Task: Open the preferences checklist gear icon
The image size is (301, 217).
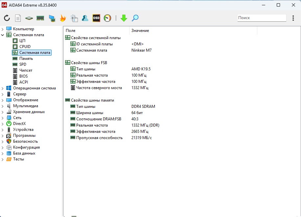Action: [74, 18]
